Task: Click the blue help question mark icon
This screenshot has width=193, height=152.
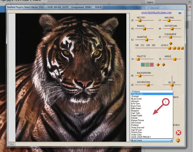Action: (180, 13)
